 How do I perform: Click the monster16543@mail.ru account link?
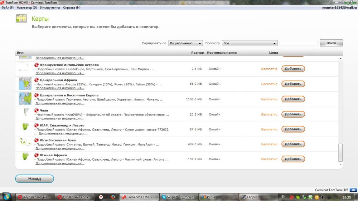coord(339,8)
